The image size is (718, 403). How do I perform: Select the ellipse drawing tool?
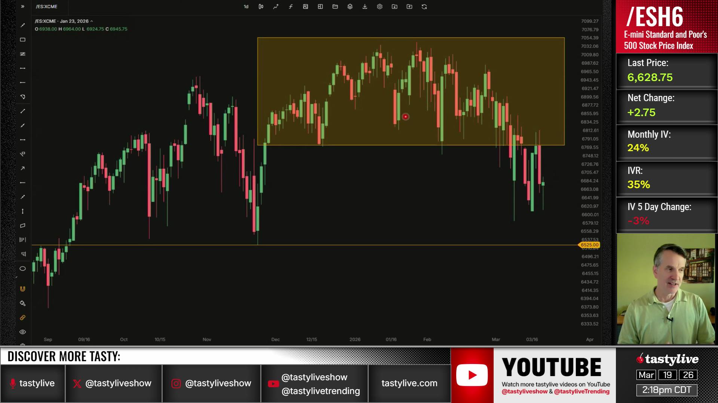22,269
